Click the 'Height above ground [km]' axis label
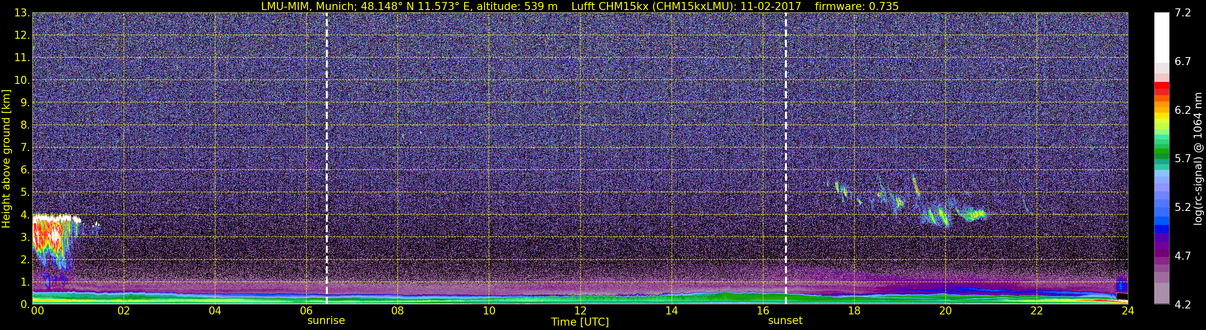 [x=6, y=159]
